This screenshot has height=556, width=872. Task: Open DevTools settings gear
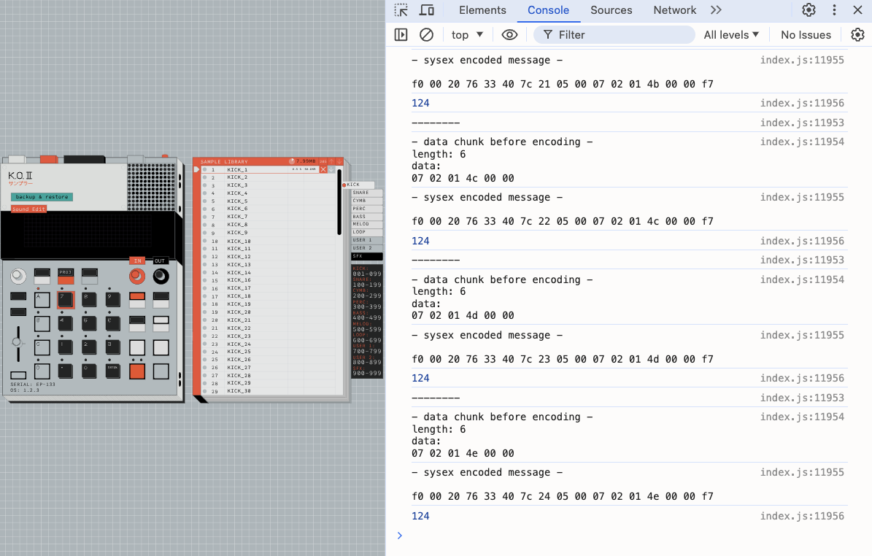point(809,10)
